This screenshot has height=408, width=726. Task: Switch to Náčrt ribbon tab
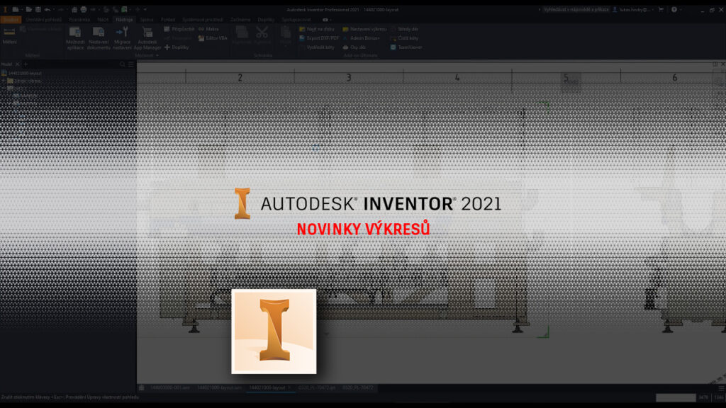[x=103, y=19]
